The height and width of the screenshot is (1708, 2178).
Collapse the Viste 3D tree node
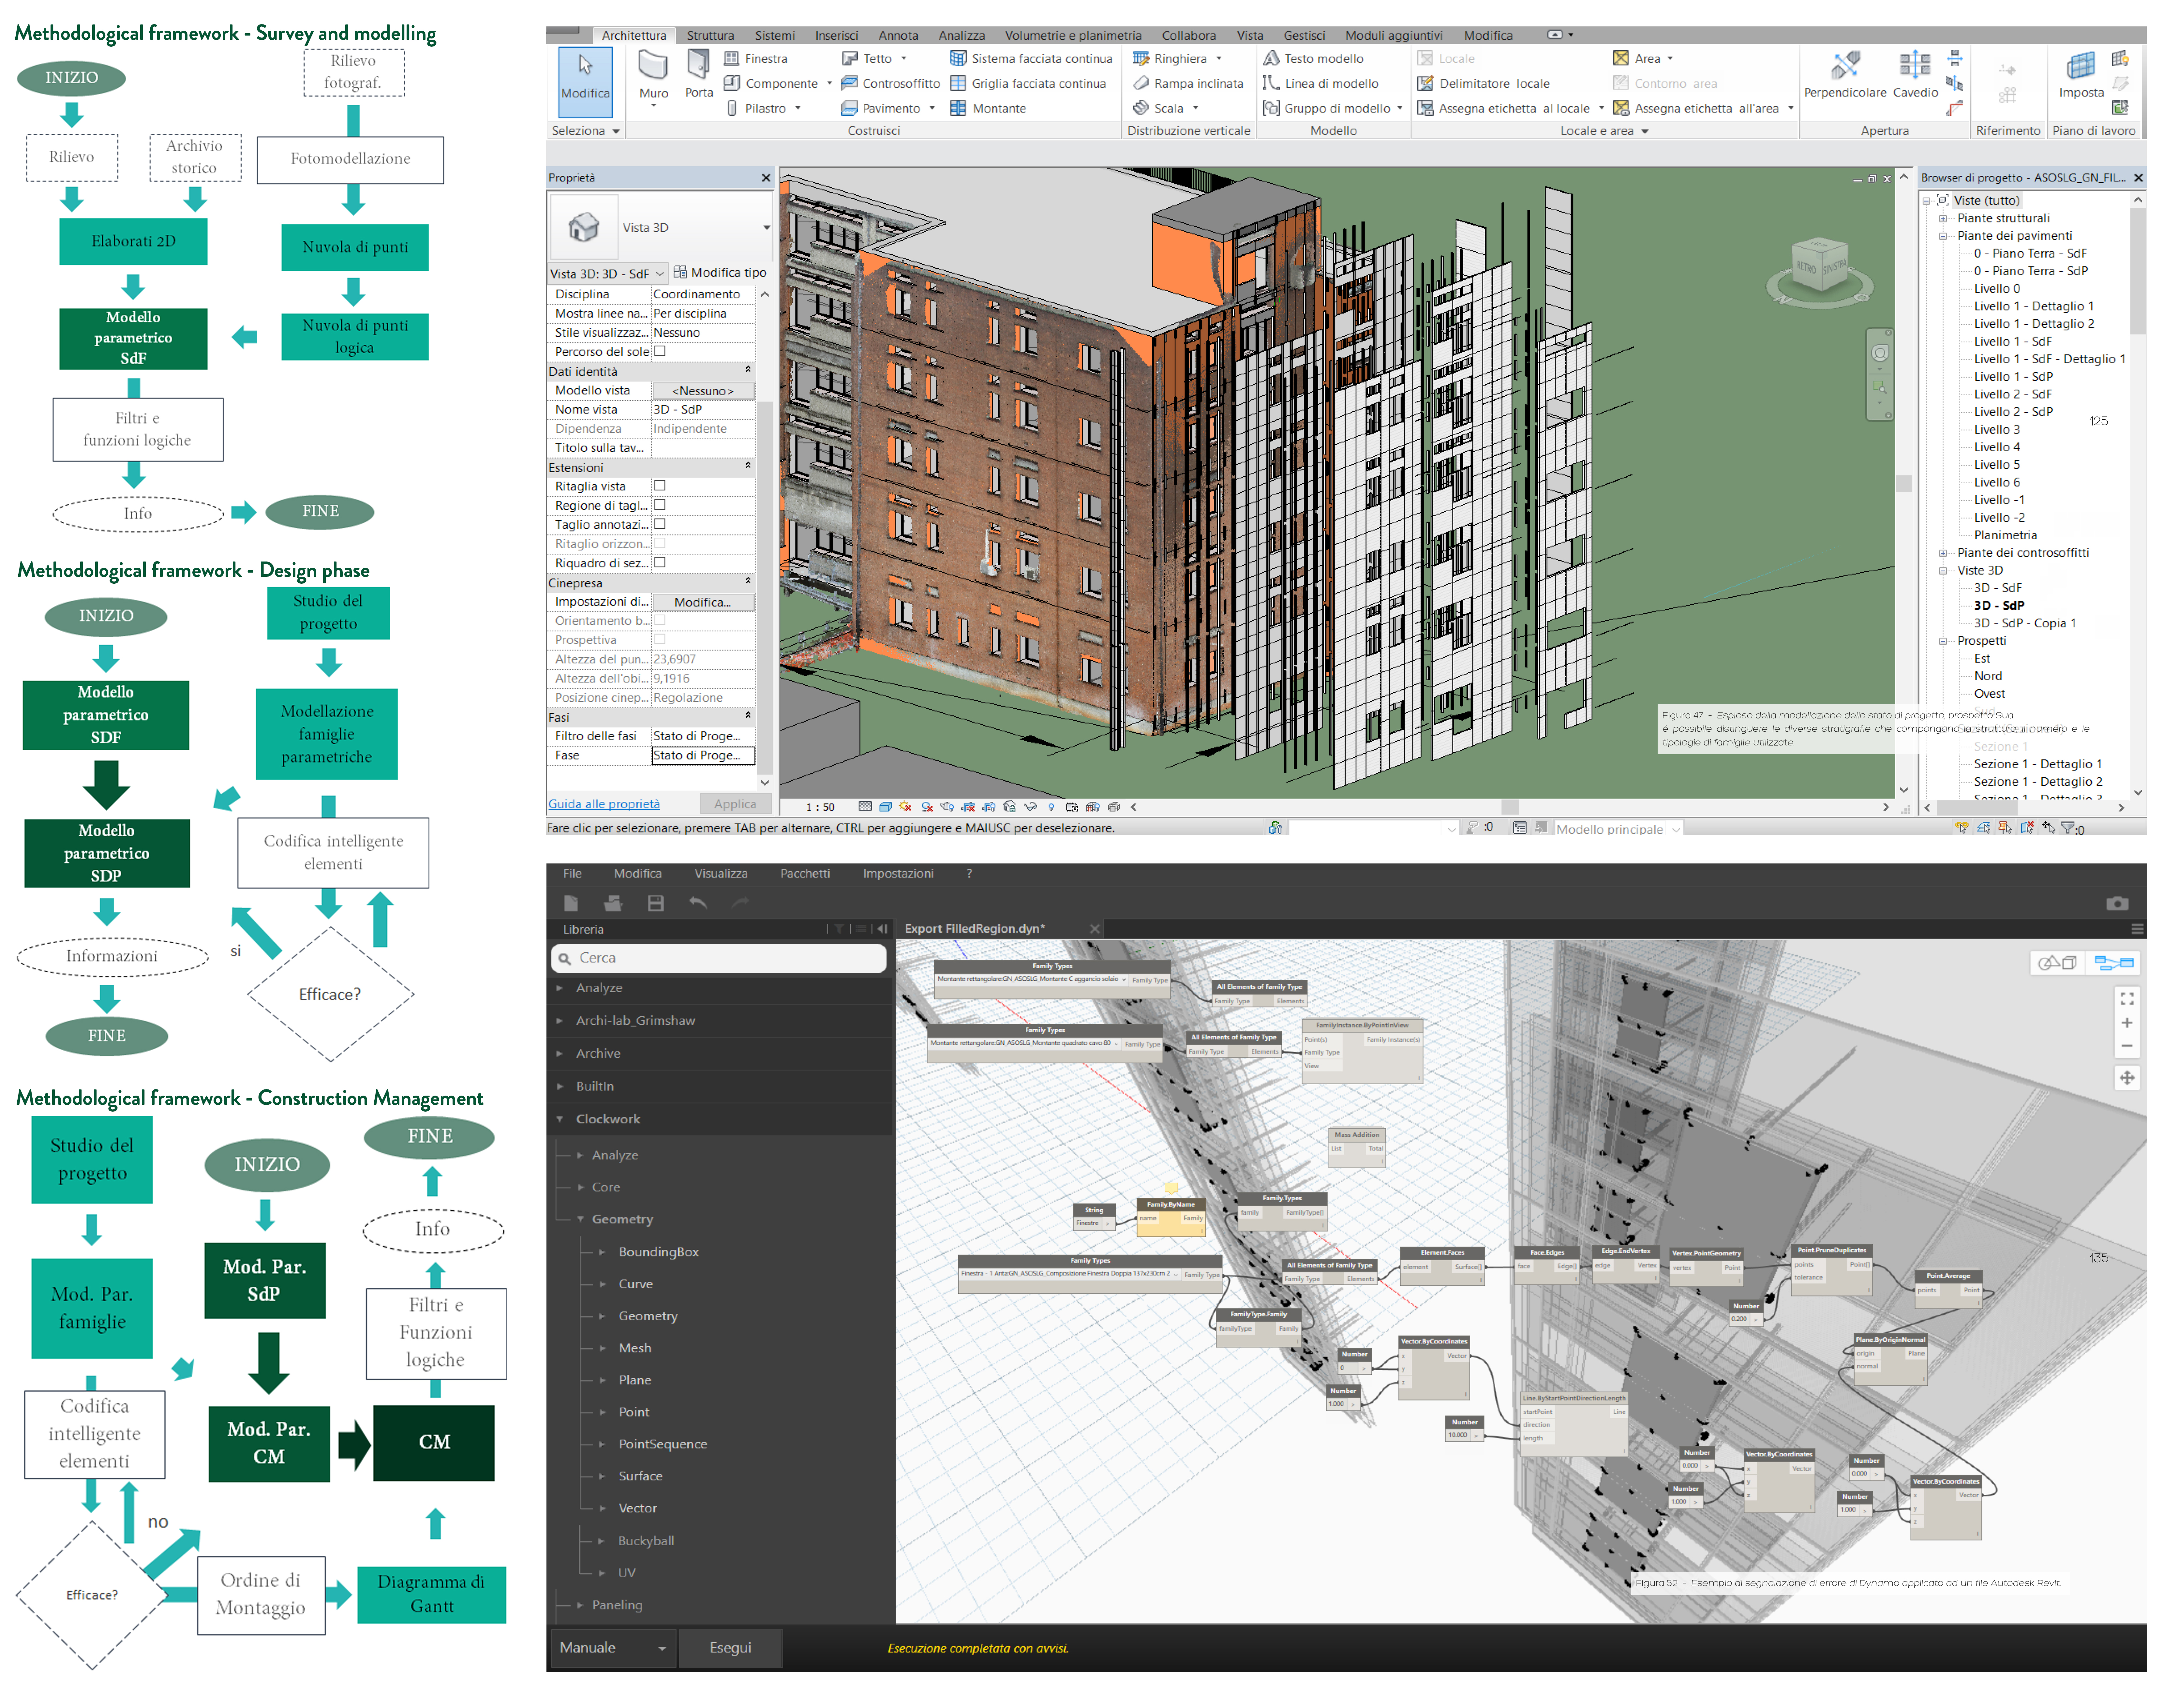(x=1943, y=571)
